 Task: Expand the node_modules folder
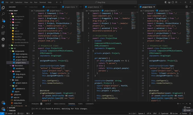tap(19, 45)
